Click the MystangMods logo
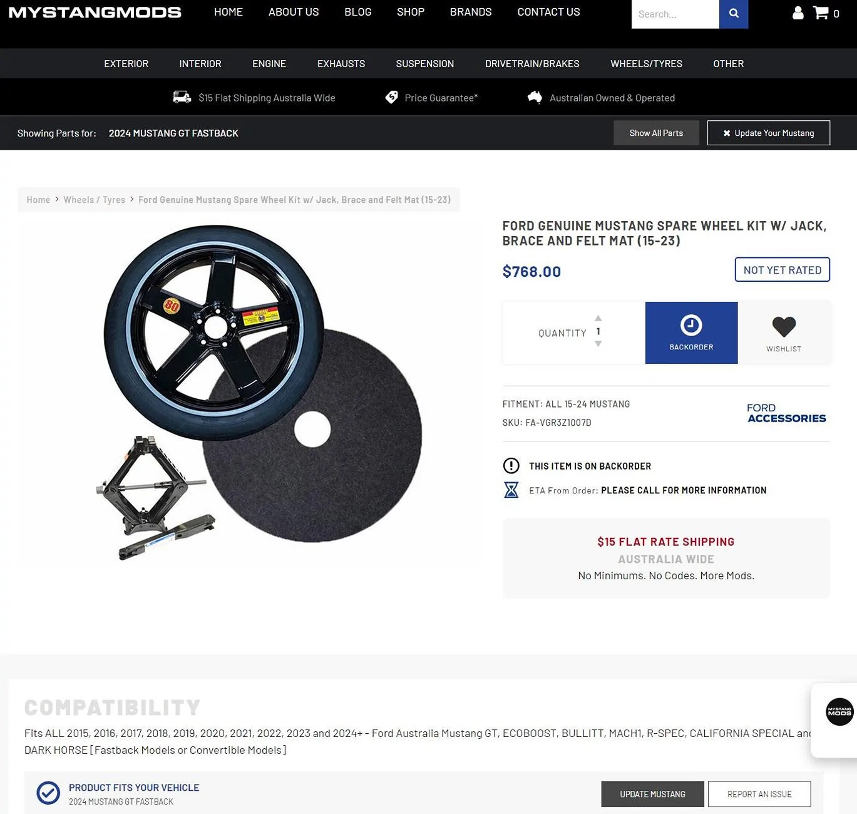 tap(95, 13)
